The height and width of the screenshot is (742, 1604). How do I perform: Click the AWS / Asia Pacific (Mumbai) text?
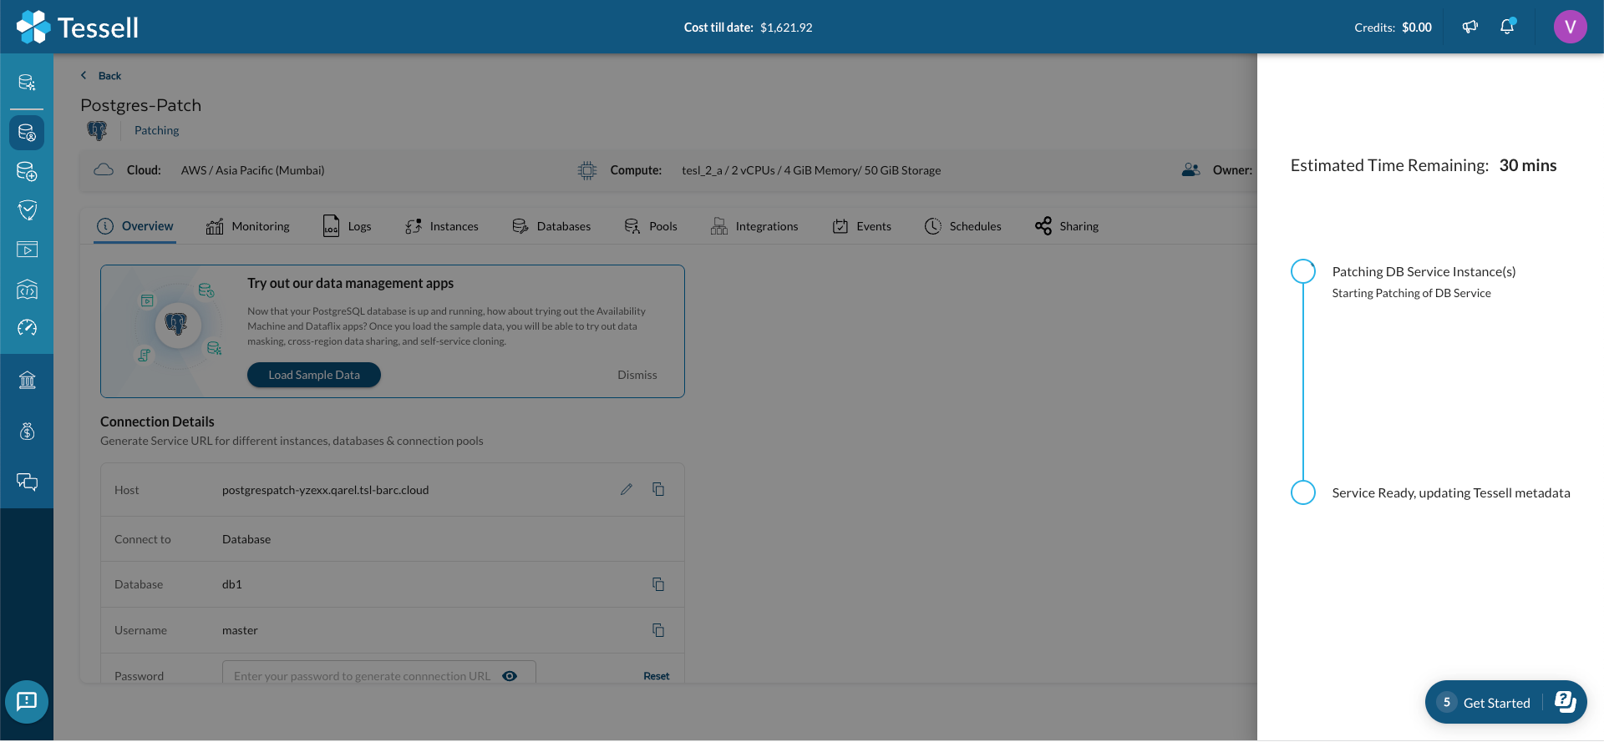tap(253, 170)
